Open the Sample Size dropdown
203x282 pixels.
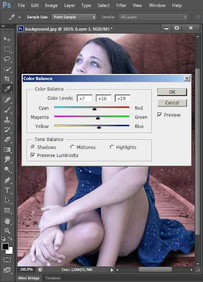click(x=74, y=17)
